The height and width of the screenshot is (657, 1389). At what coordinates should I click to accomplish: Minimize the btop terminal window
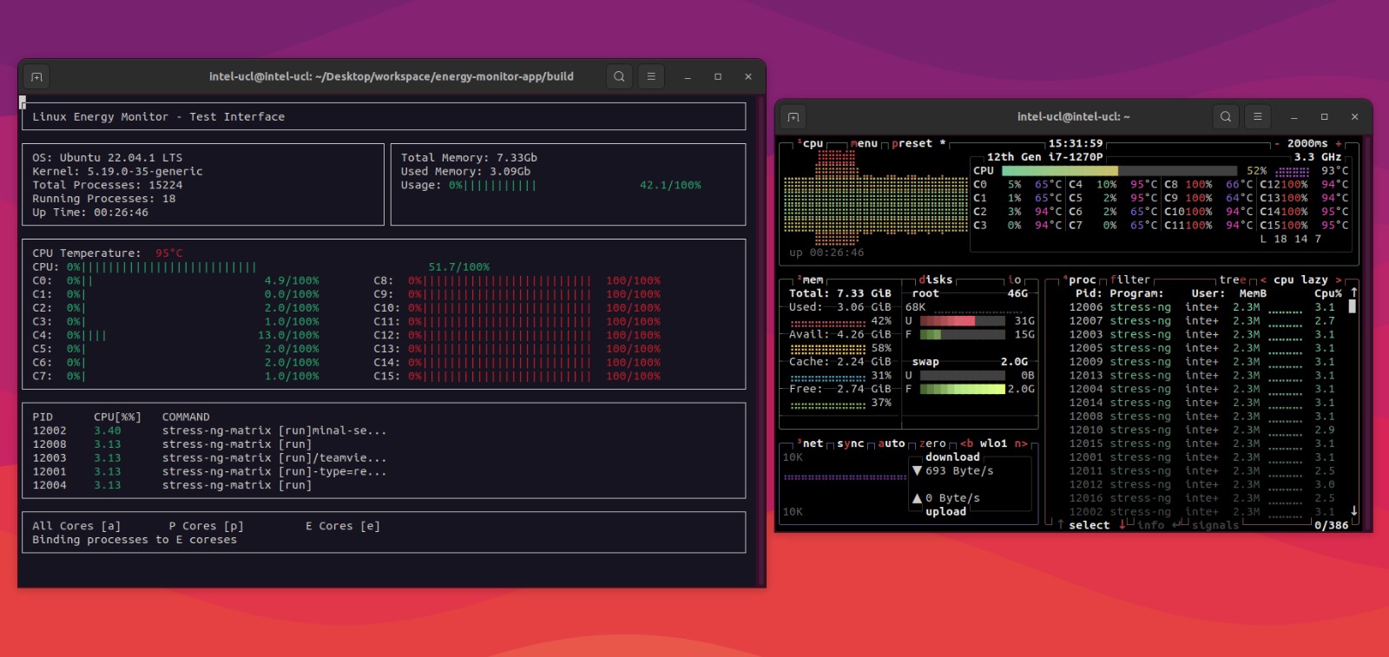[1294, 116]
